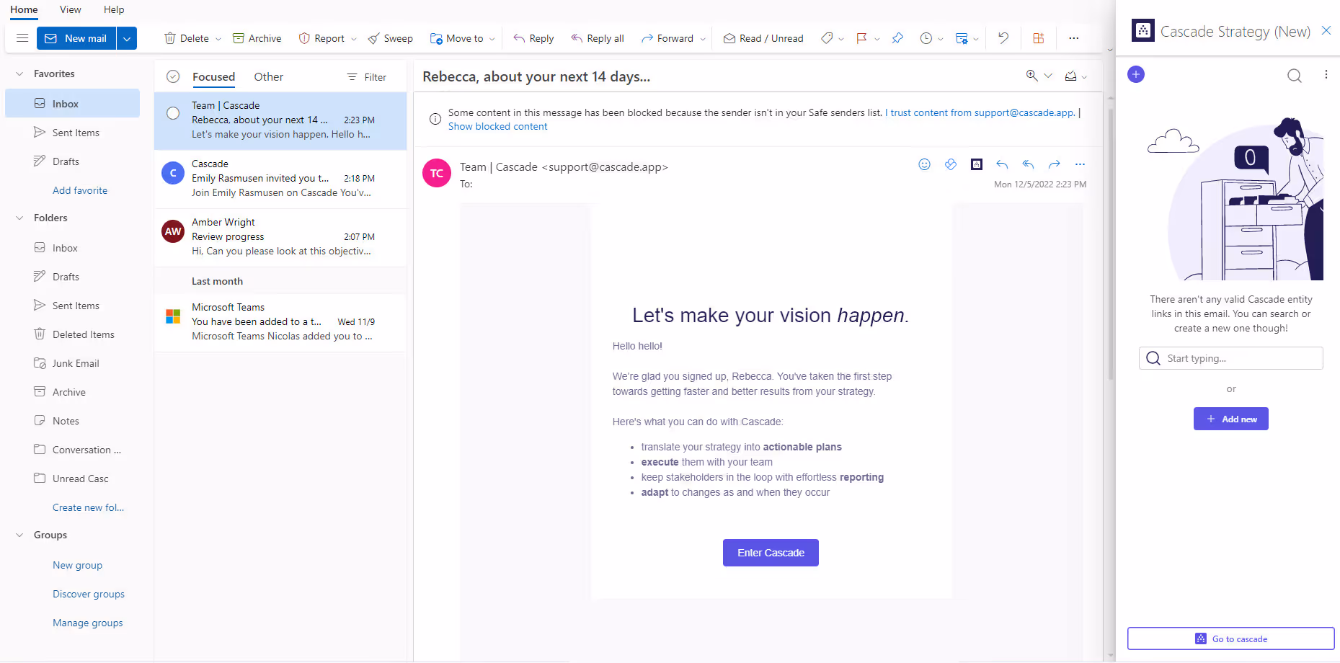Screen dimensions: 1340x663
Task: Flag the message with the flag icon
Action: pos(861,38)
